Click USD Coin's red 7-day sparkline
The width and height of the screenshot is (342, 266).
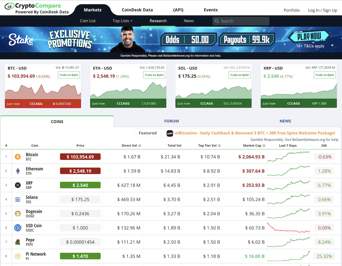(288, 228)
